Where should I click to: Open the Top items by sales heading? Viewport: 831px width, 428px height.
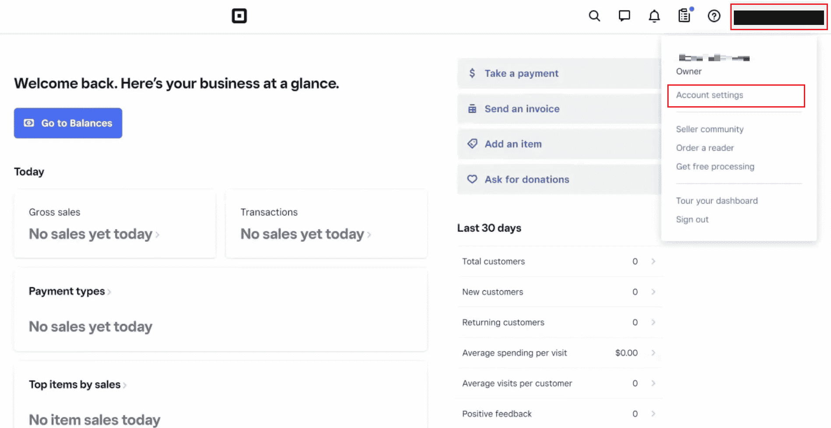point(77,384)
